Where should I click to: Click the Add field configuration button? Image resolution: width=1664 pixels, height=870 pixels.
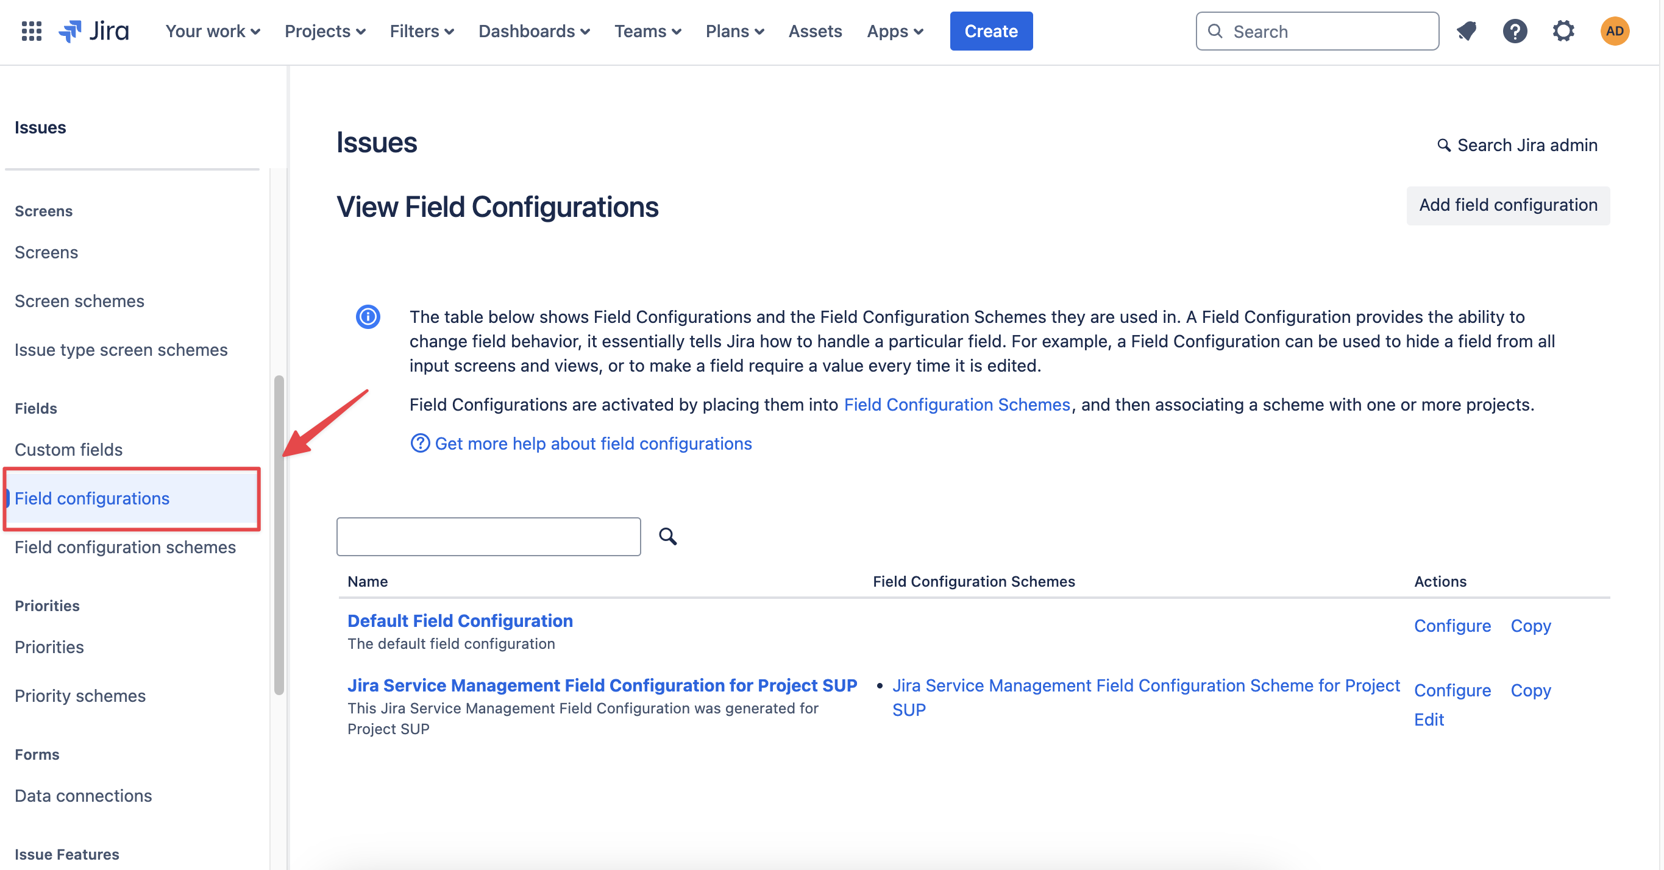point(1508,205)
